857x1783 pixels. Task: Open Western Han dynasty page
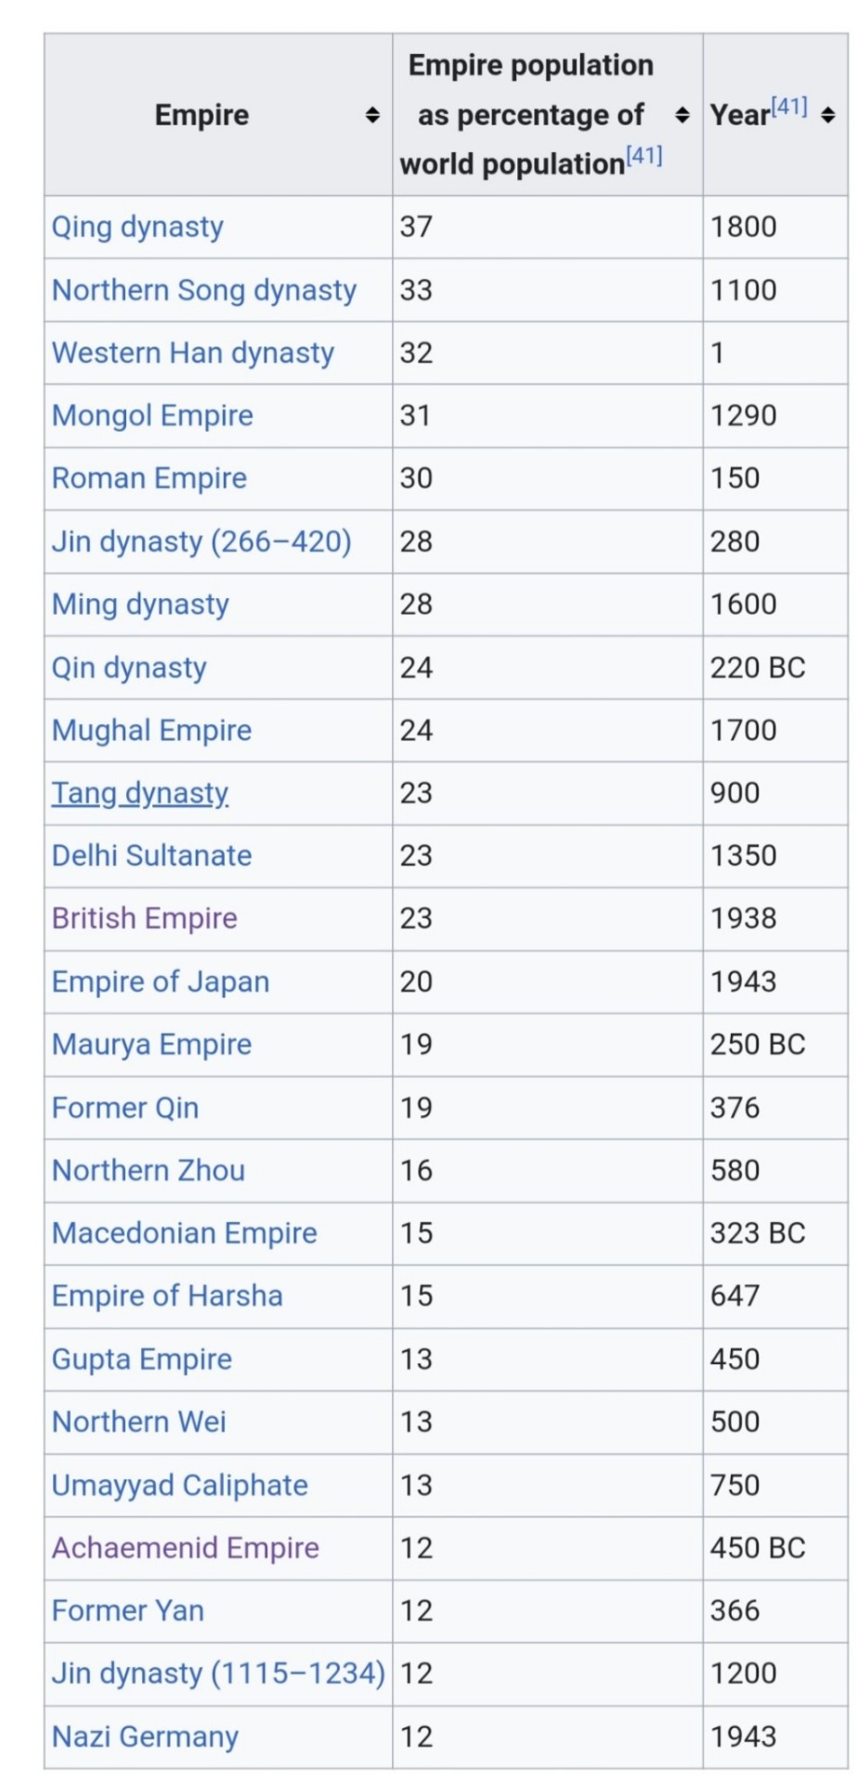(193, 353)
